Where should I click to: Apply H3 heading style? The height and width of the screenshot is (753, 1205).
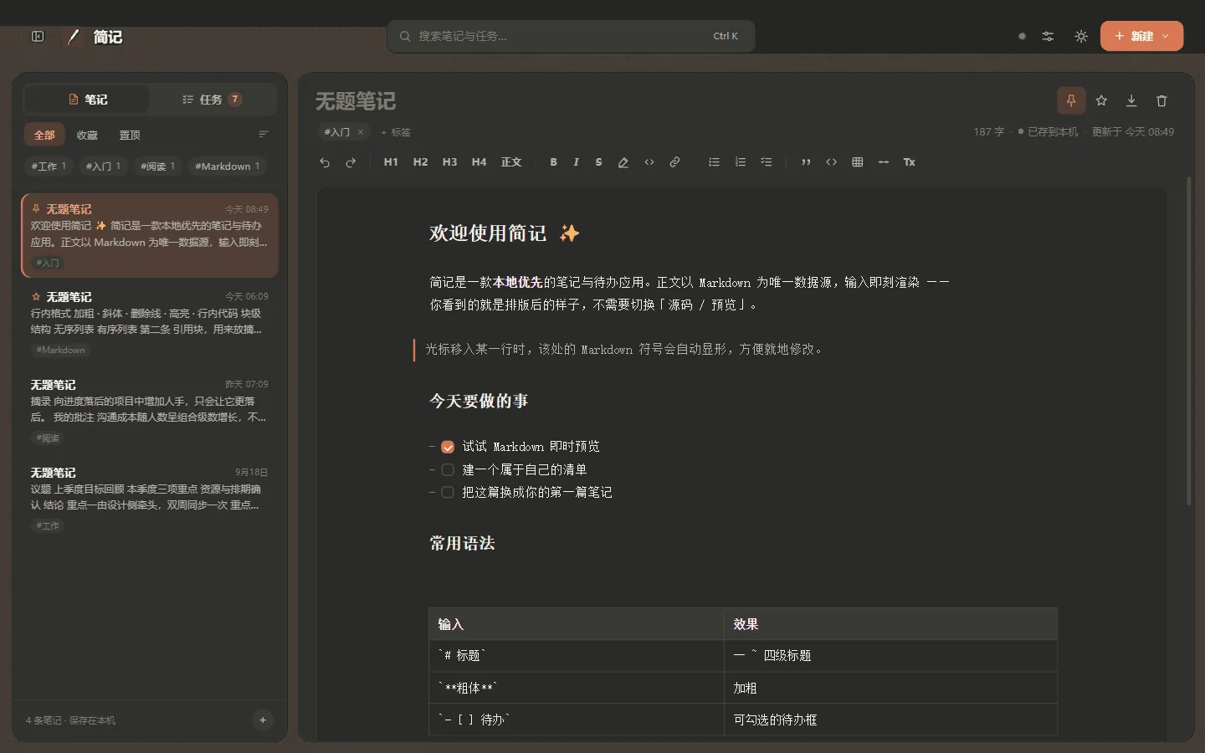point(449,162)
